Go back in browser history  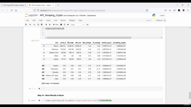pos(3,10)
